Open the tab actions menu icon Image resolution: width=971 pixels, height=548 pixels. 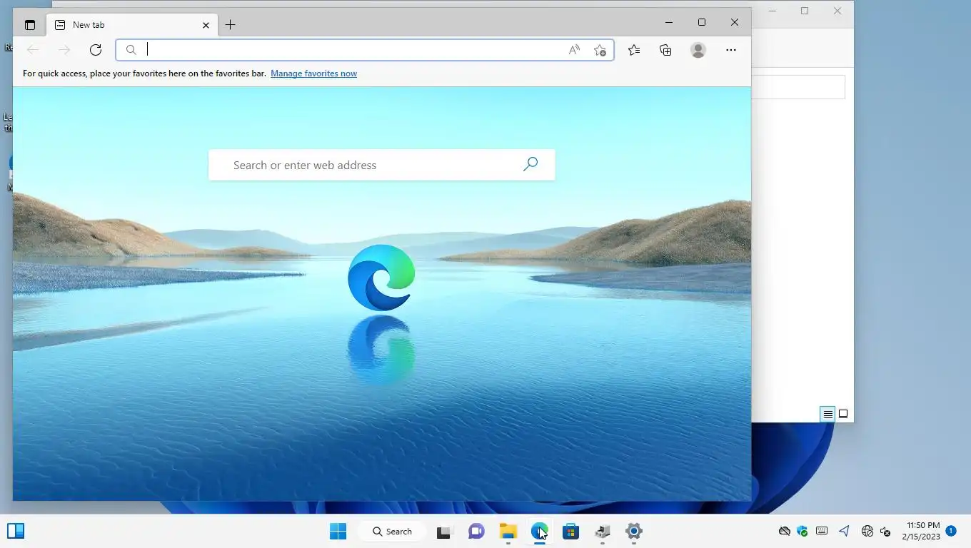29,25
